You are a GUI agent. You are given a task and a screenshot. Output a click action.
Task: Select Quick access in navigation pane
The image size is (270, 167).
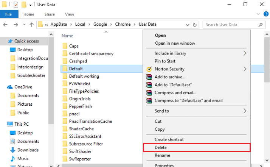point(24,41)
